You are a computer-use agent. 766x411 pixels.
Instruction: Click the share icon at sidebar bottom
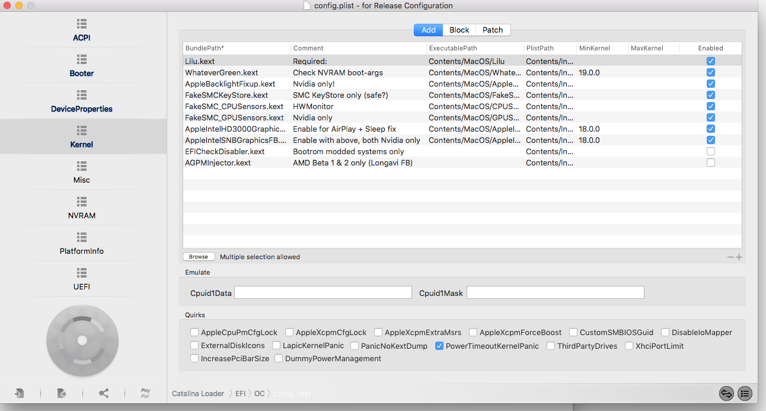[104, 393]
